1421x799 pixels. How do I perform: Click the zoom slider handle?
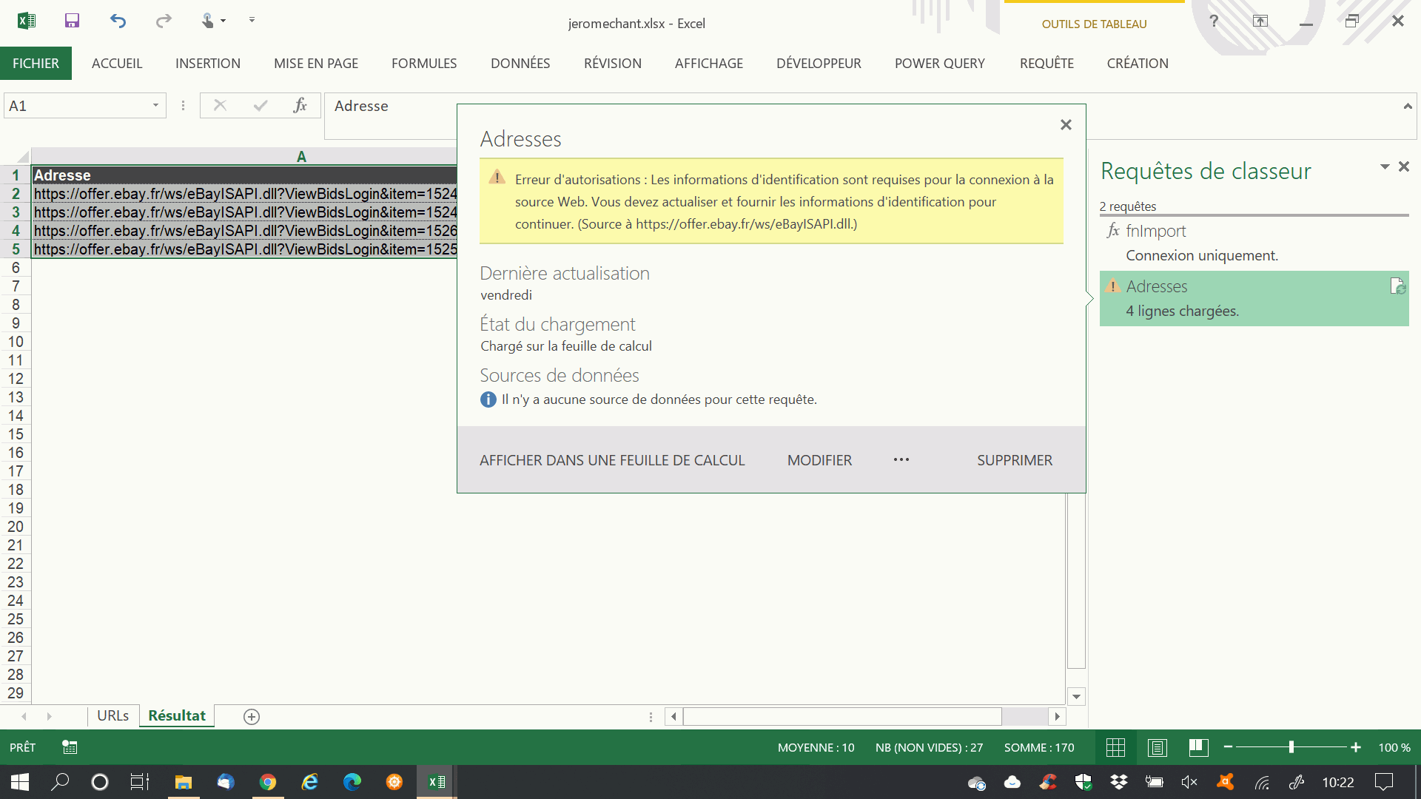click(x=1291, y=747)
